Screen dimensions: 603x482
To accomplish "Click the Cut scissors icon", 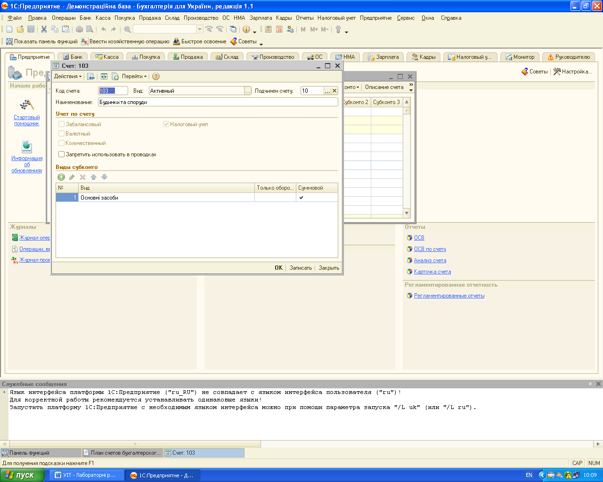I will click(44, 29).
